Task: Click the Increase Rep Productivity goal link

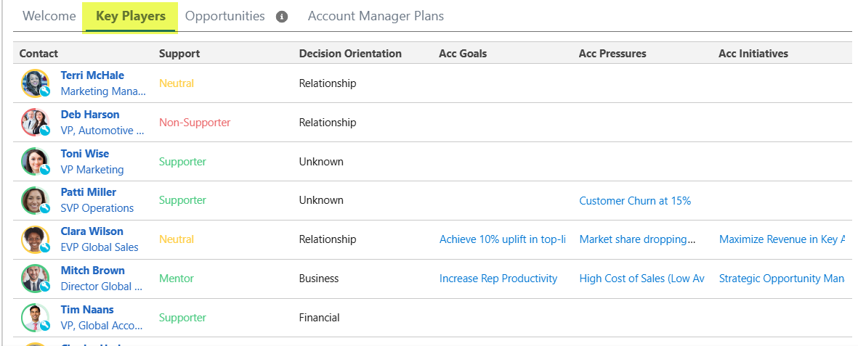Action: 498,279
